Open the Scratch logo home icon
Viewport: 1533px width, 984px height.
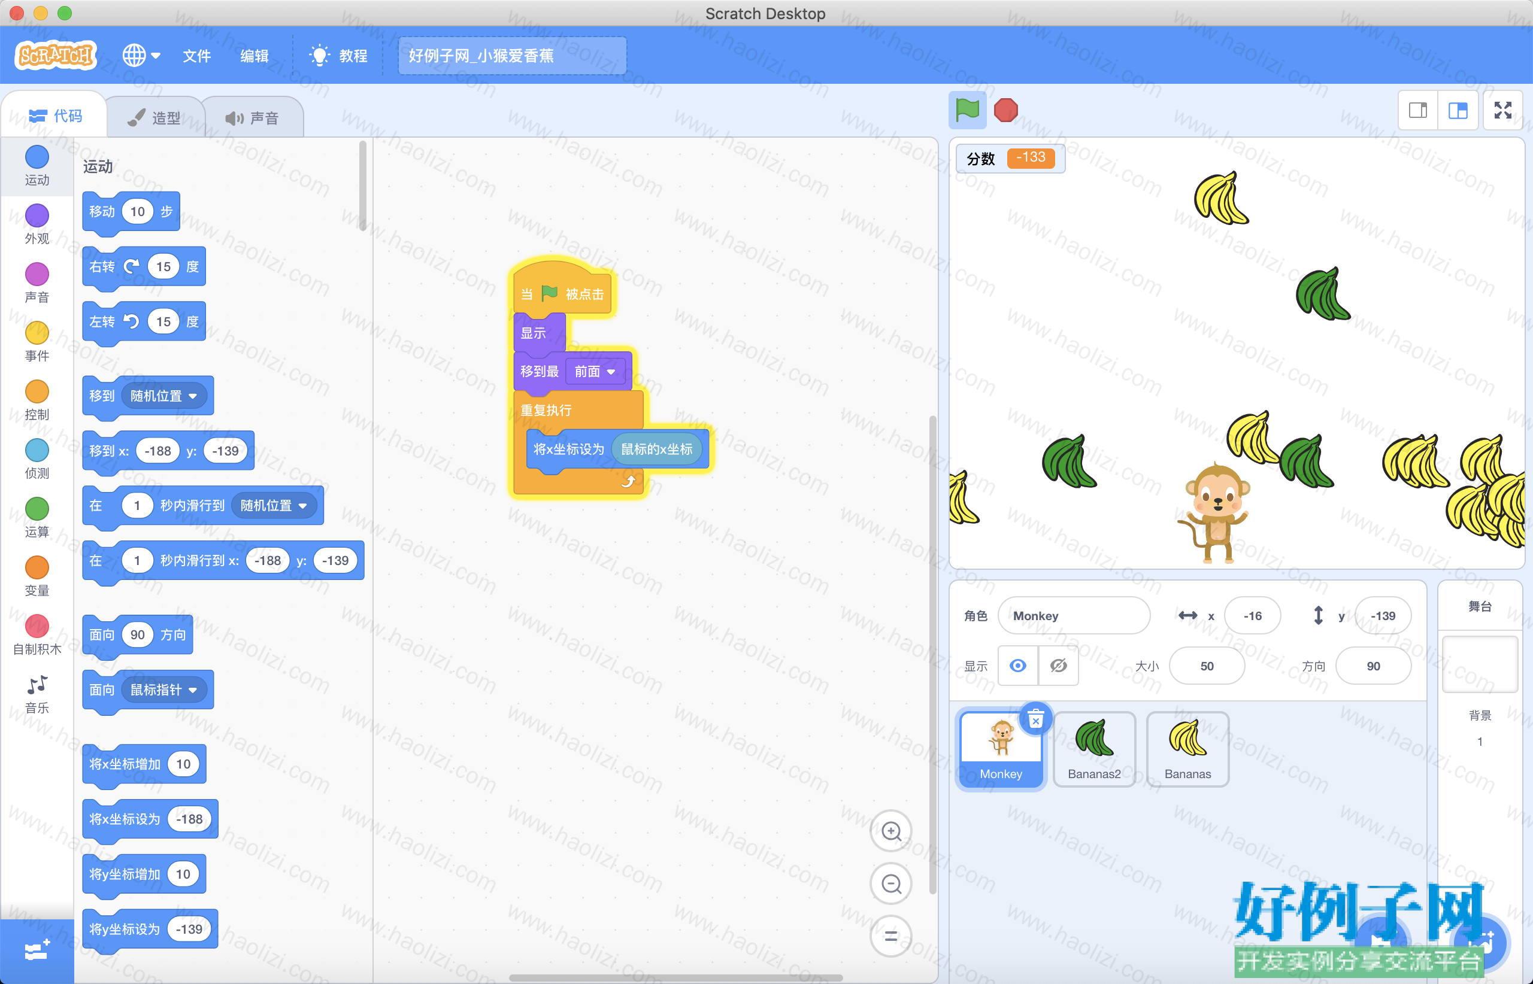coord(56,56)
